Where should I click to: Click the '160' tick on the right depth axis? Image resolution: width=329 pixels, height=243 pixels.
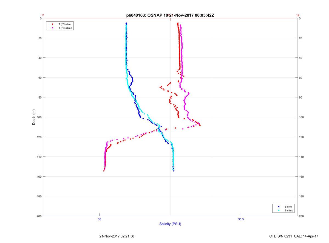coord(302,177)
